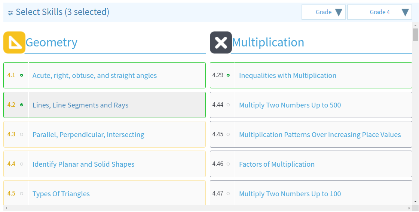The width and height of the screenshot is (419, 212).
Task: Click the green check icon for skill 4.1
Action: click(x=22, y=75)
